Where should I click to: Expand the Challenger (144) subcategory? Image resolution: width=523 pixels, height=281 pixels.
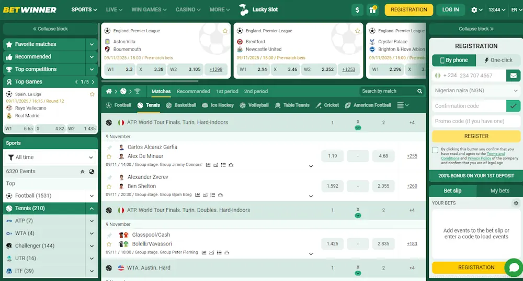point(92,246)
